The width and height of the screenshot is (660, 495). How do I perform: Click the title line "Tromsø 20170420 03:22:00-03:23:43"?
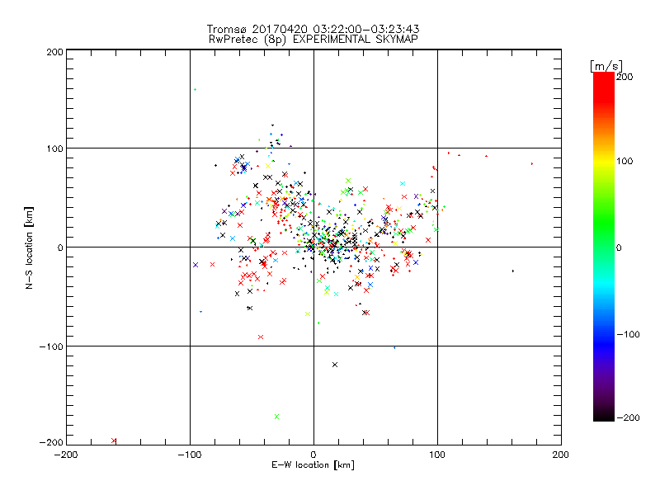pyautogui.click(x=313, y=29)
